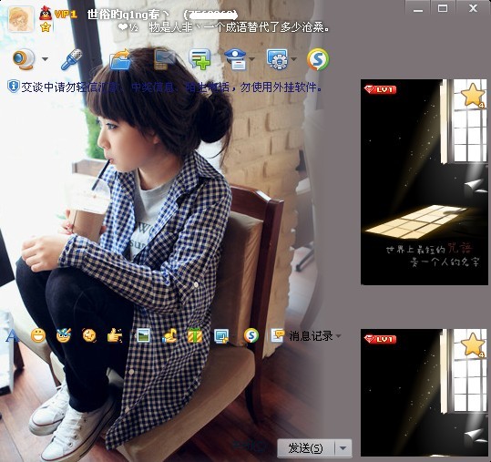
Task: Open the font settings letter A icon
Action: pos(12,336)
